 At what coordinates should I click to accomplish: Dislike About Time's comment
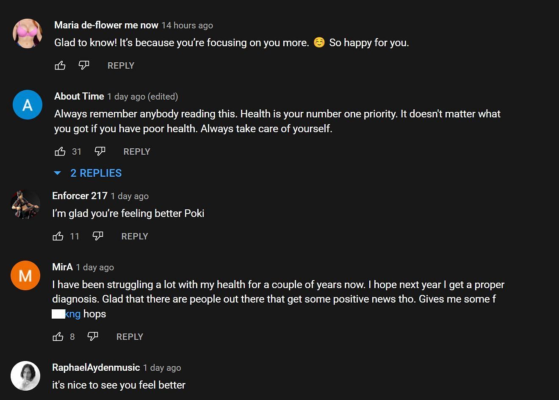[100, 151]
